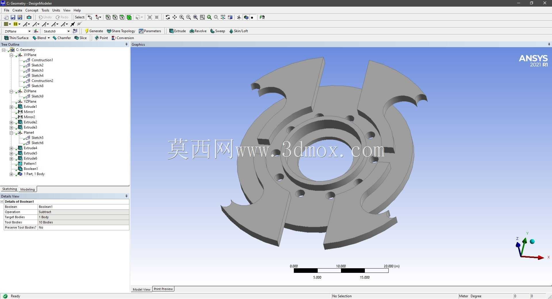Open the Sweep tool

(218, 31)
